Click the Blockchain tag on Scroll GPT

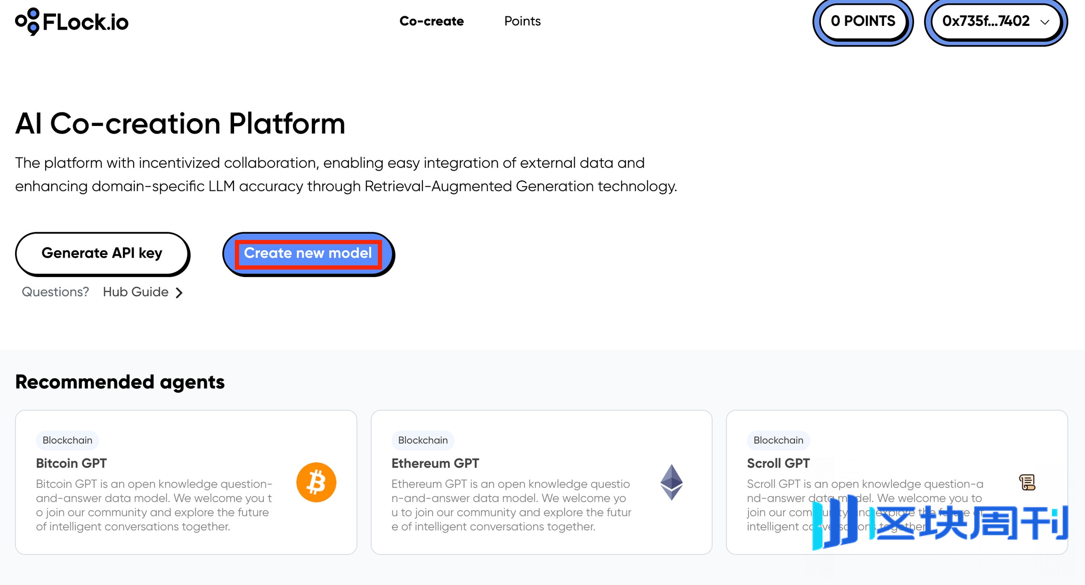pyautogui.click(x=778, y=440)
